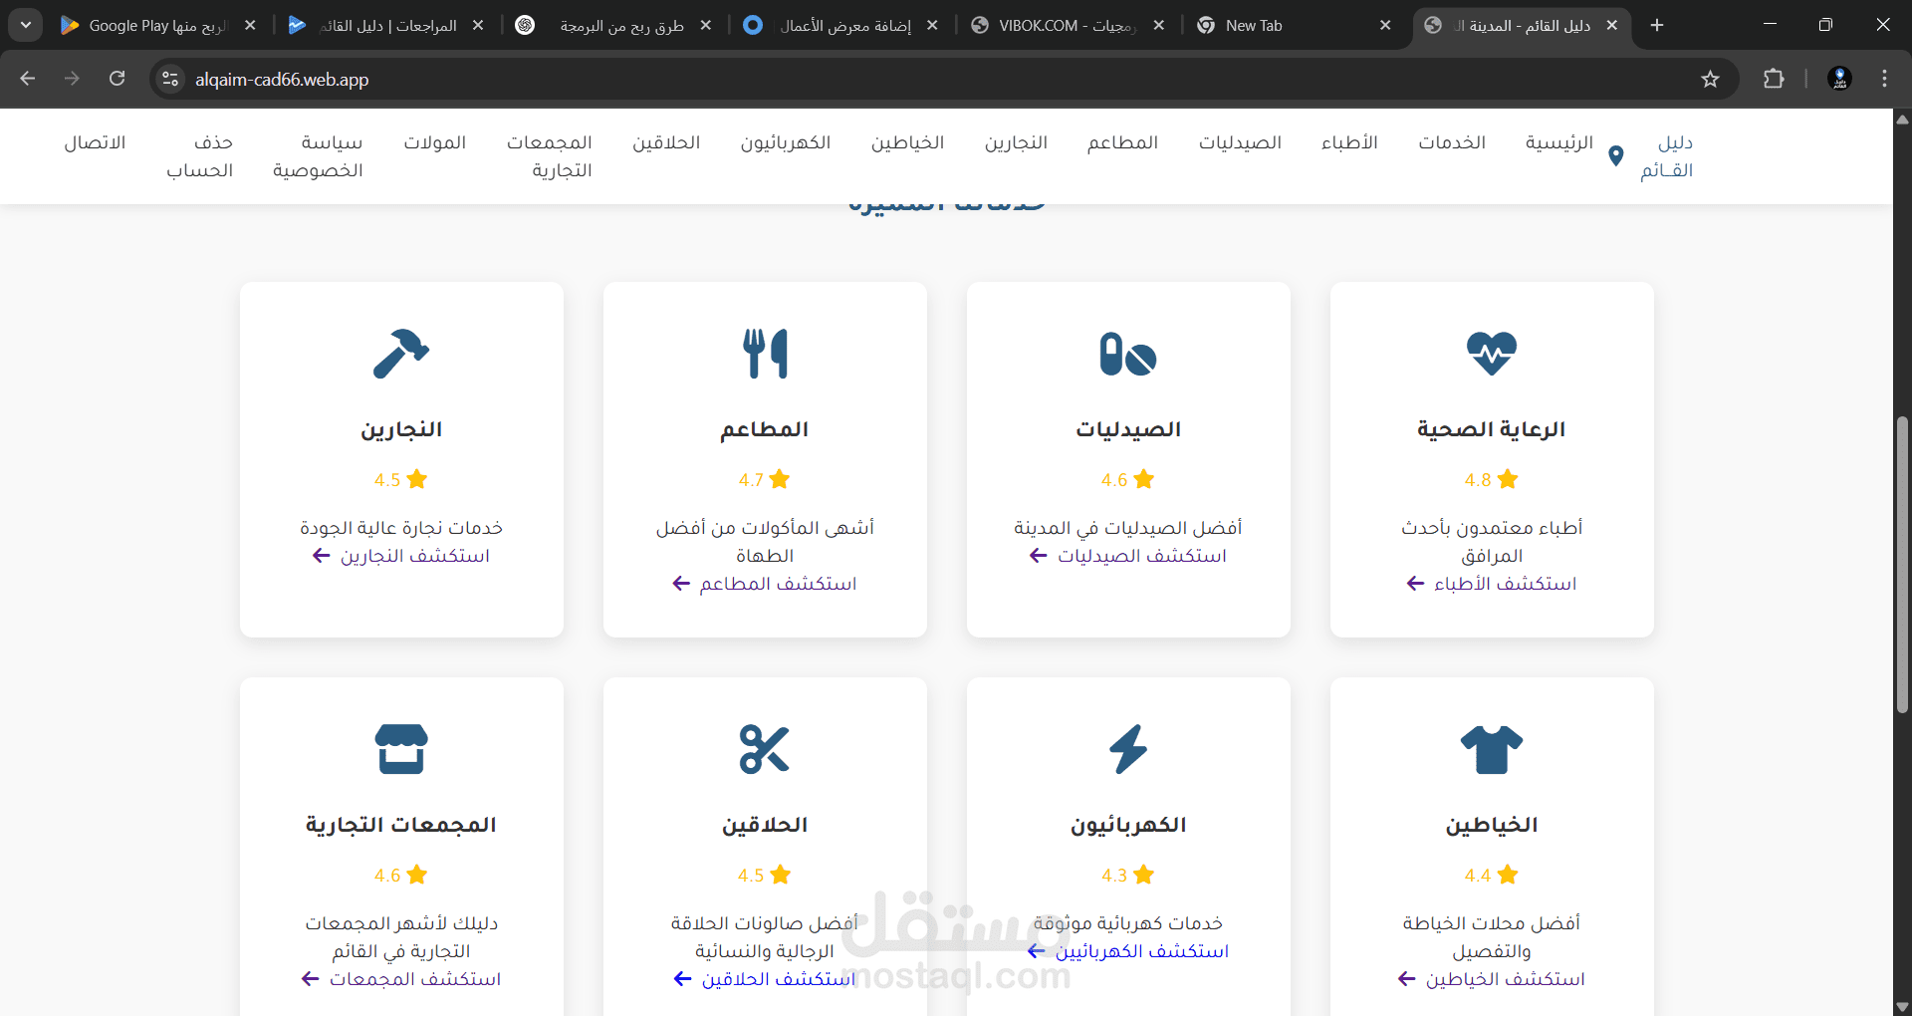Click the النجارين card heading
This screenshot has height=1016, width=1912.
[401, 429]
